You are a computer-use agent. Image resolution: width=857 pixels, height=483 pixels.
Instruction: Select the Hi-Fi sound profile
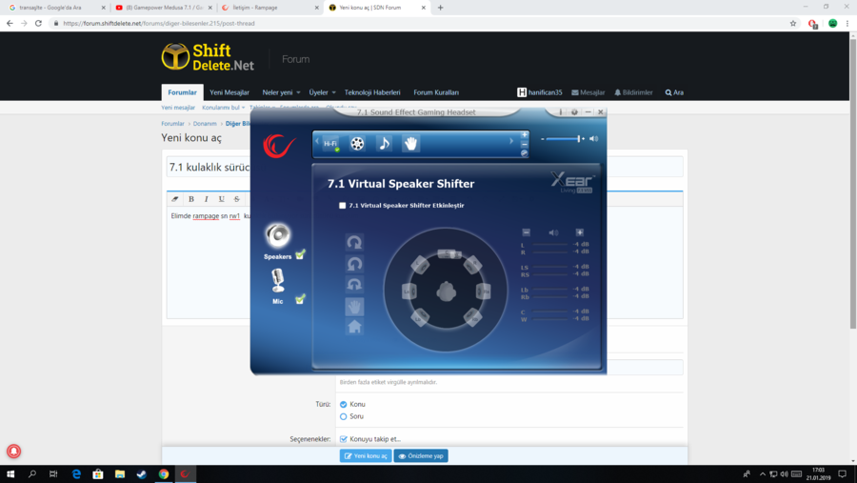click(x=330, y=144)
